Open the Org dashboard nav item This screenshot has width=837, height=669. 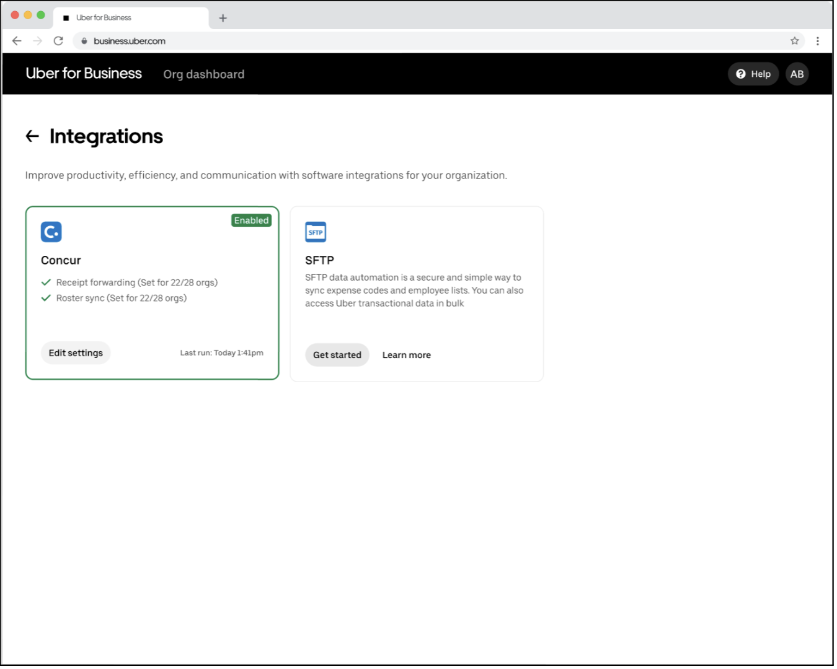(203, 74)
